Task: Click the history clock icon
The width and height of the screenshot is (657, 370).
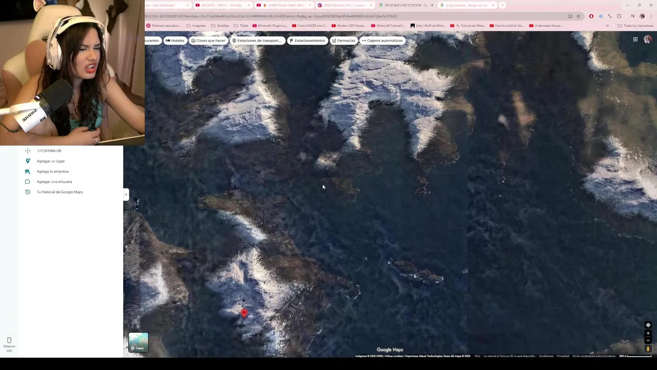Action: click(28, 192)
